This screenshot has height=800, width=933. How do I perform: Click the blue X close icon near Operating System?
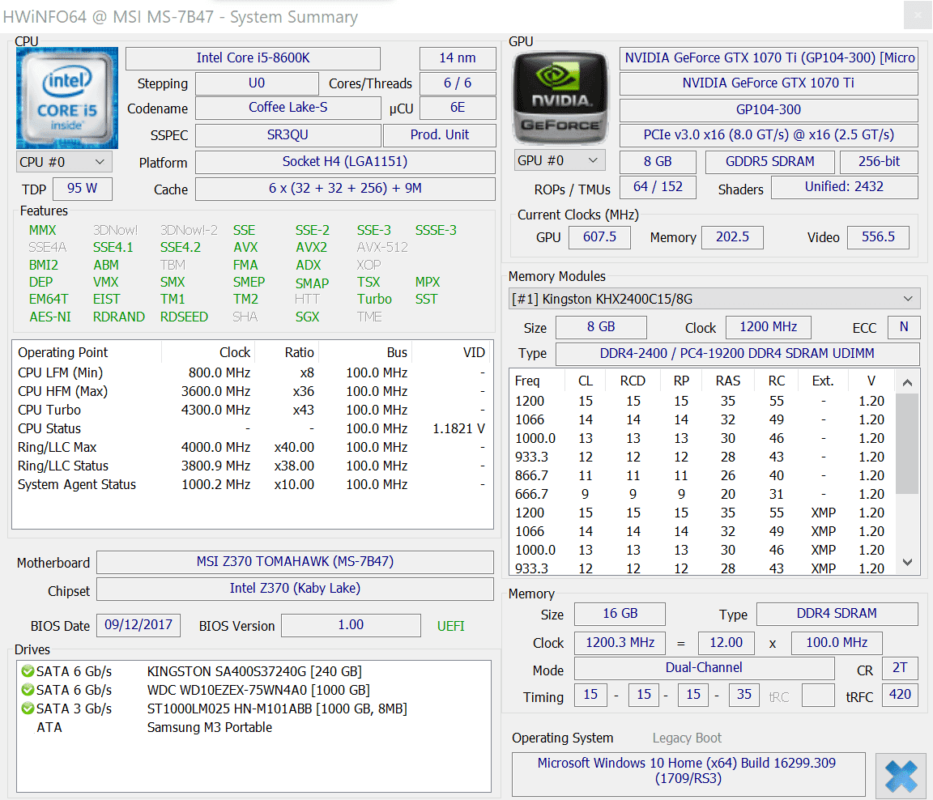coord(901,776)
